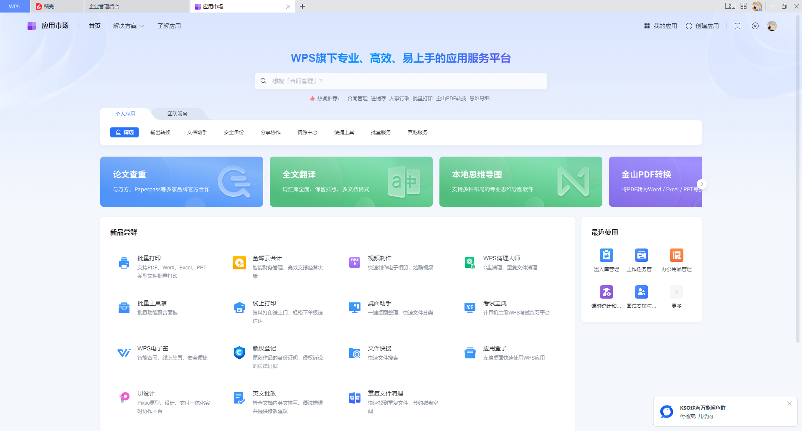The height and width of the screenshot is (431, 802).
Task: Open the 批量打印 printer icon
Action: click(124, 263)
